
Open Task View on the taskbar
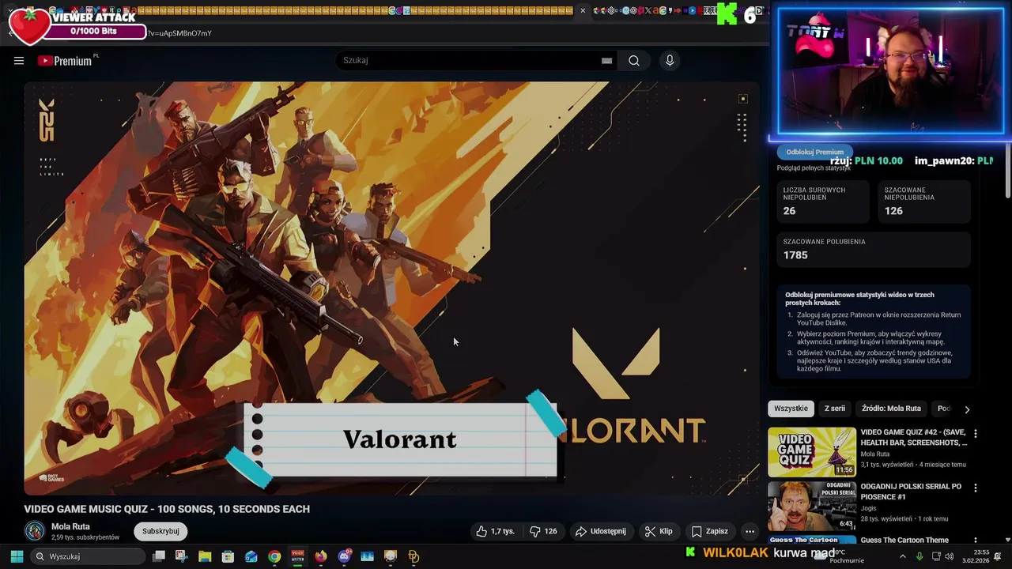coord(159,556)
